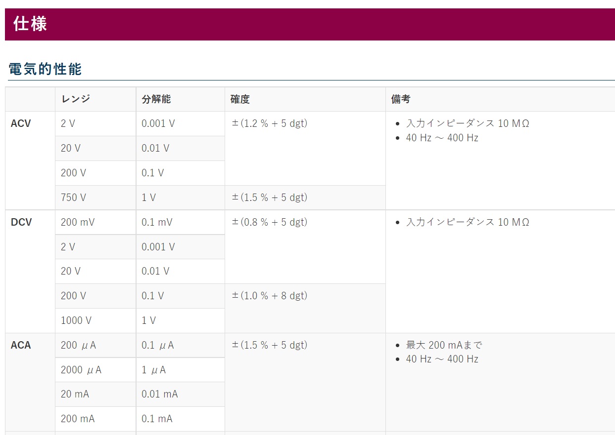
Task: Click the 2000 μA range cell
Action: (81, 370)
